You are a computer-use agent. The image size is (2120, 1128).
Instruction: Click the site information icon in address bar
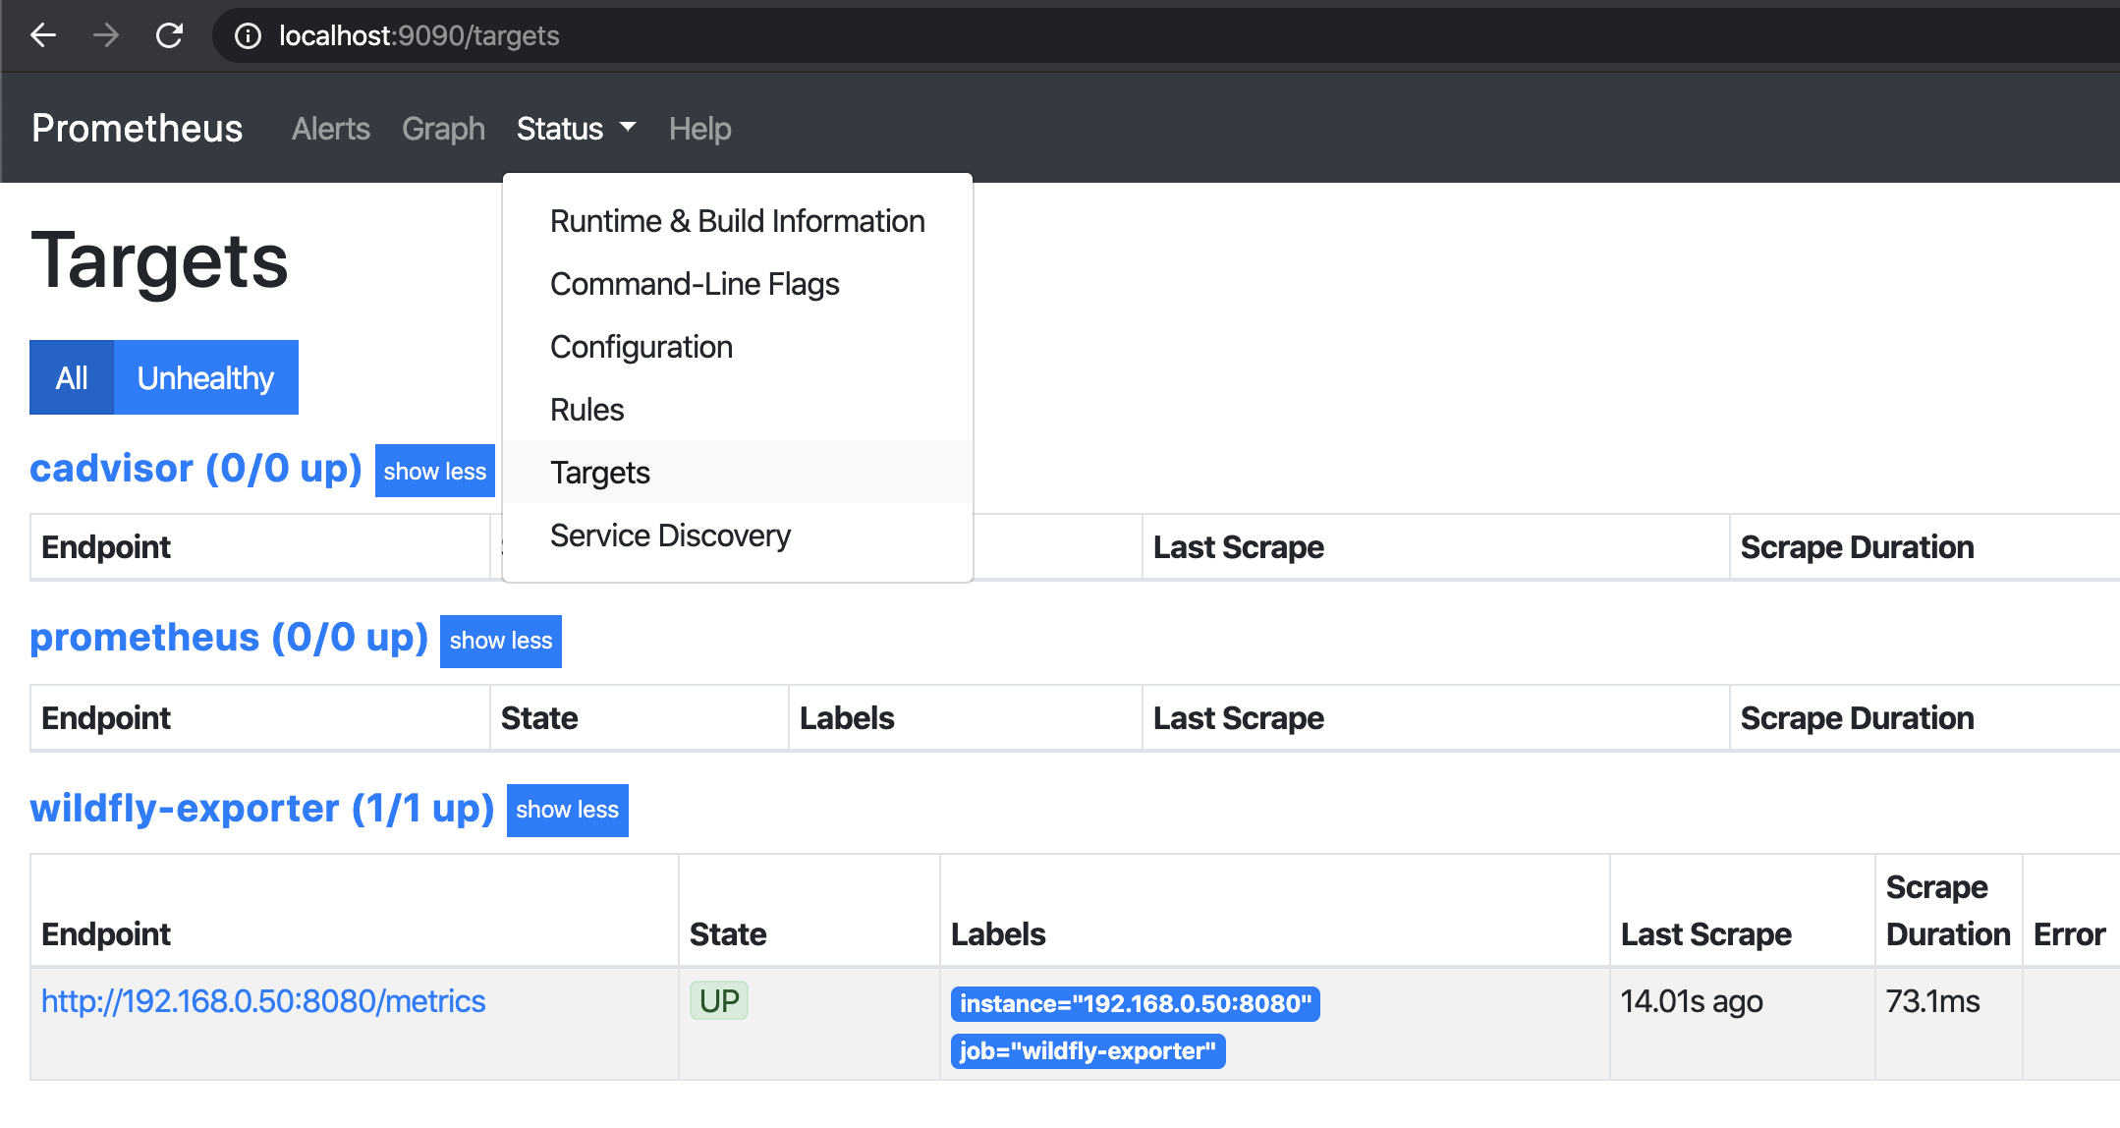(x=248, y=36)
